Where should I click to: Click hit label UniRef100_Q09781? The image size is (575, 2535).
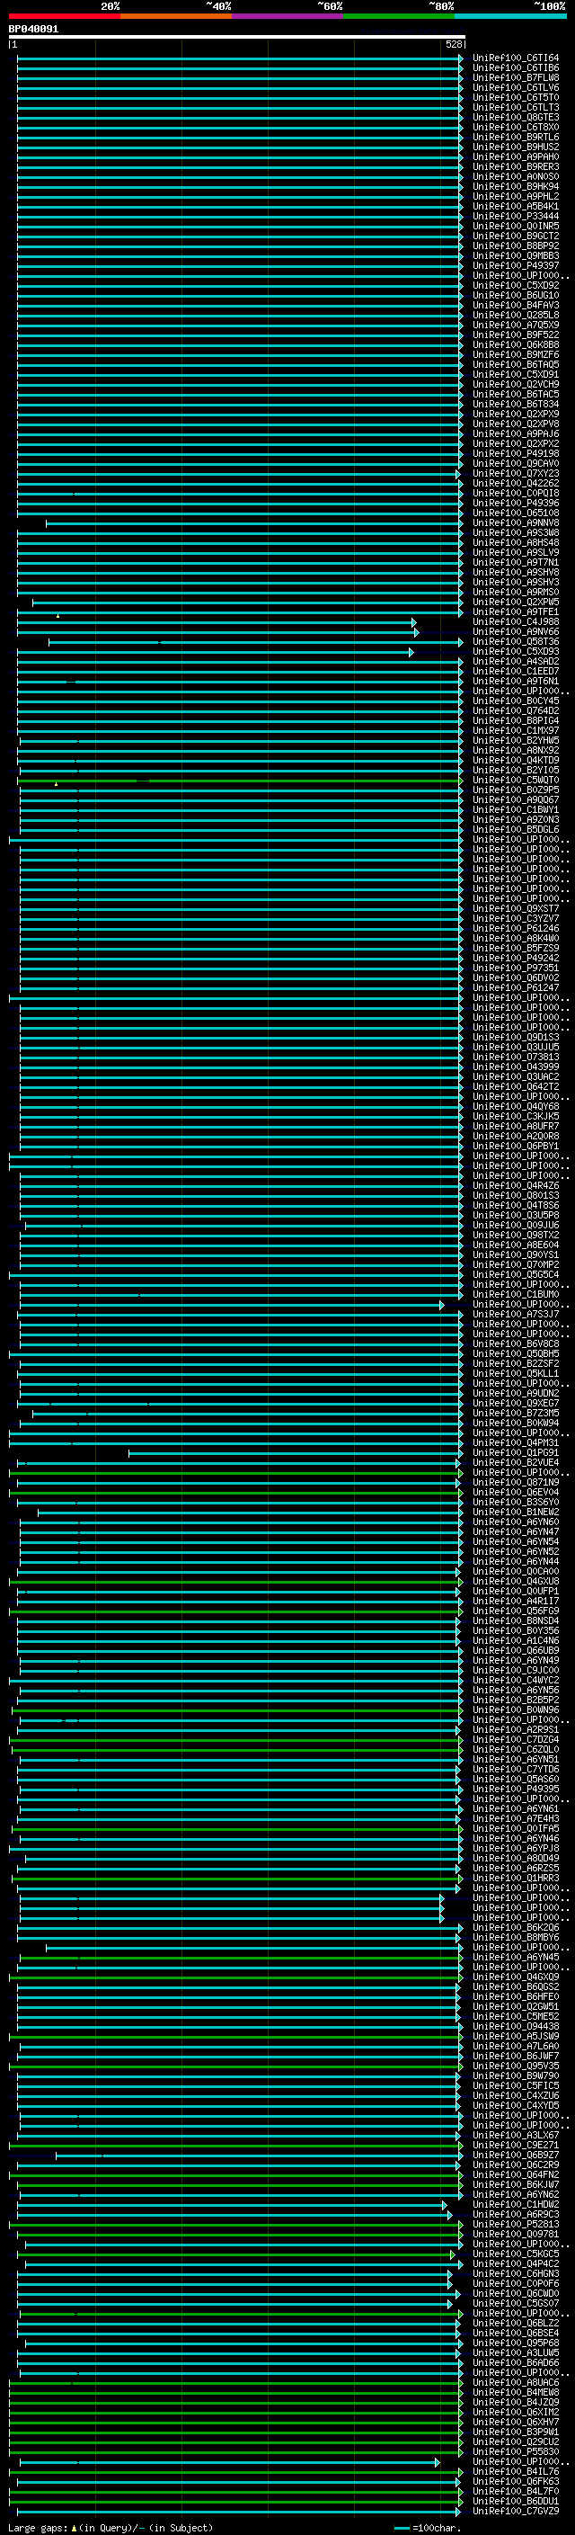515,2234
